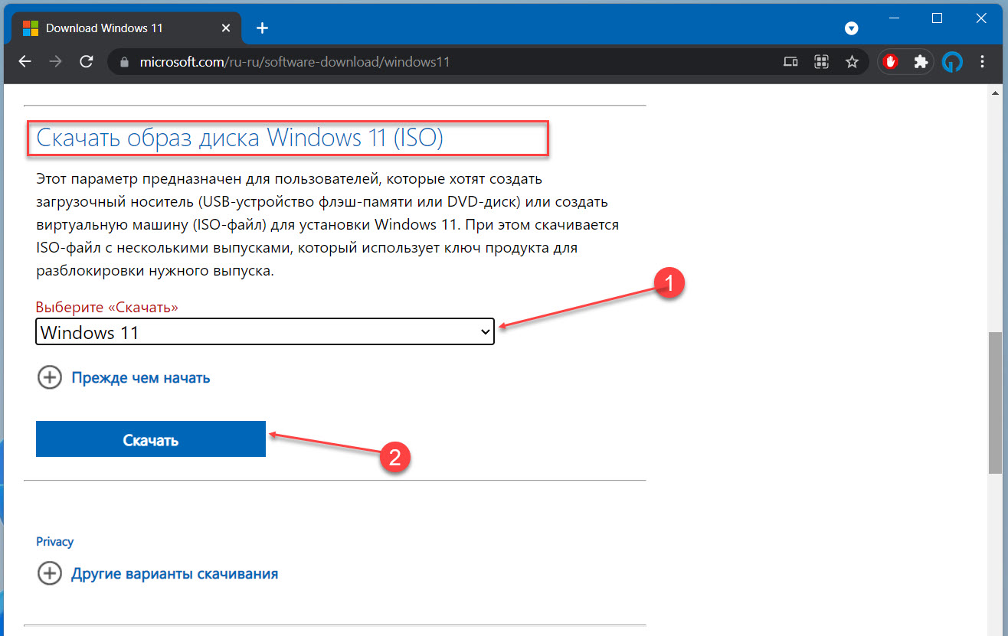The width and height of the screenshot is (1008, 636).
Task: Bookmark this page with the star
Action: [852, 62]
